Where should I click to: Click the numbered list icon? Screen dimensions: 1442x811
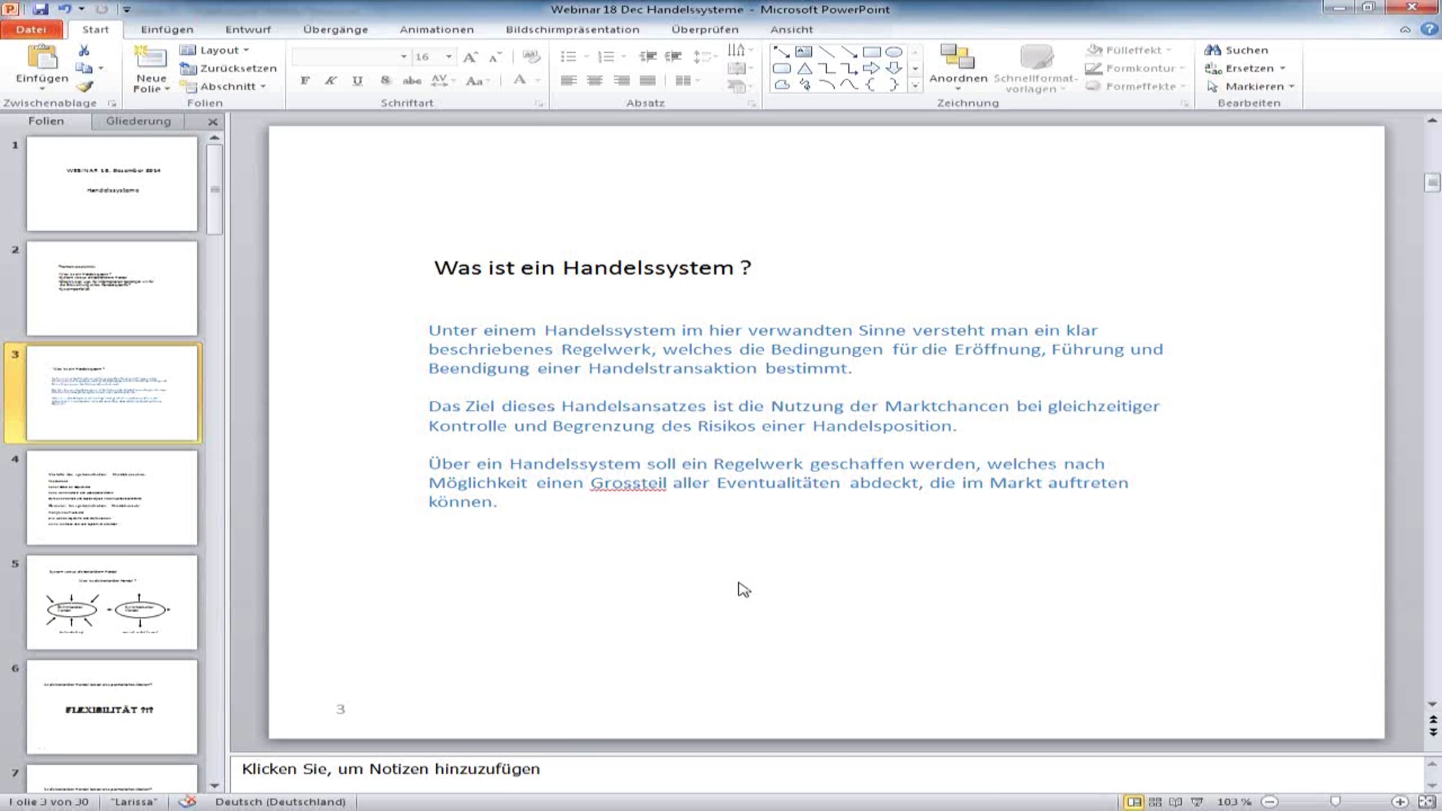[606, 56]
